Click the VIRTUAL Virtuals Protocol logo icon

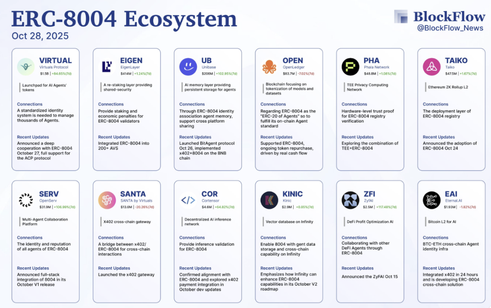click(26, 67)
